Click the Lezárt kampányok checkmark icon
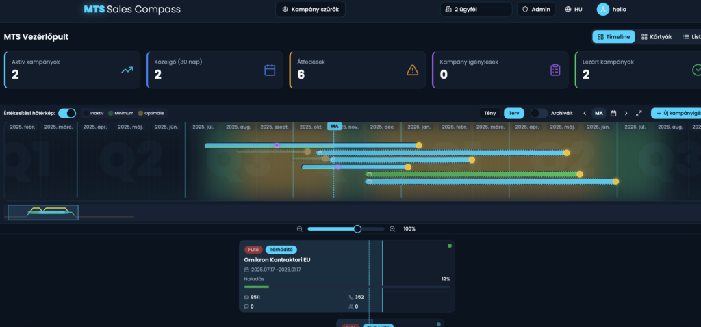Image resolution: width=701 pixels, height=327 pixels. click(696, 70)
